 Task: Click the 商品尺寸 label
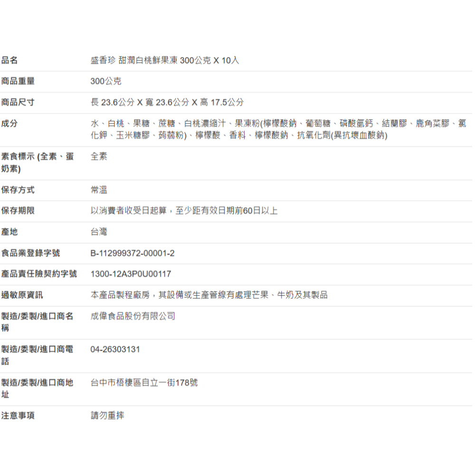(18, 103)
